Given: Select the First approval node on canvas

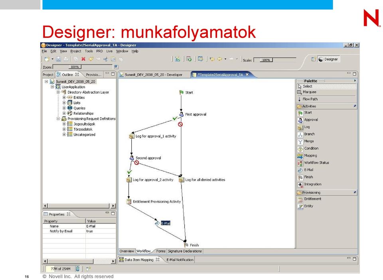Looking at the screenshot, I should [x=193, y=114].
